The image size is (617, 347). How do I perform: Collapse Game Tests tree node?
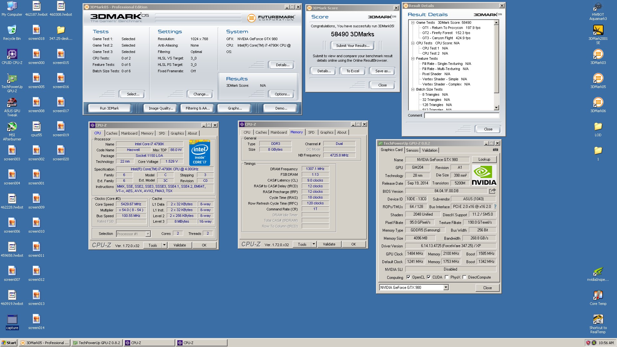click(x=413, y=22)
